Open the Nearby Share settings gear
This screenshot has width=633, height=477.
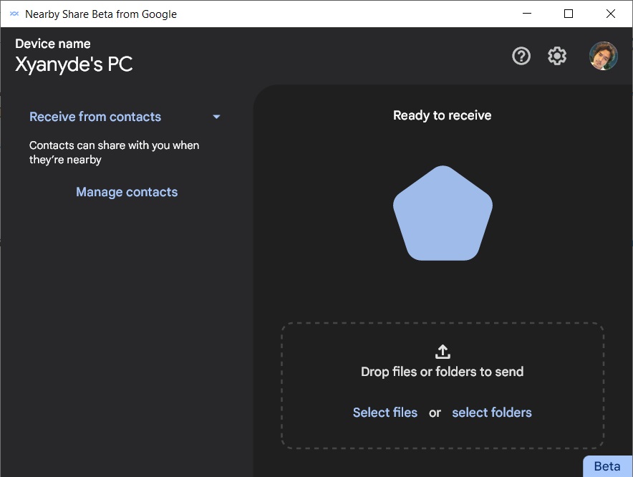(x=557, y=56)
